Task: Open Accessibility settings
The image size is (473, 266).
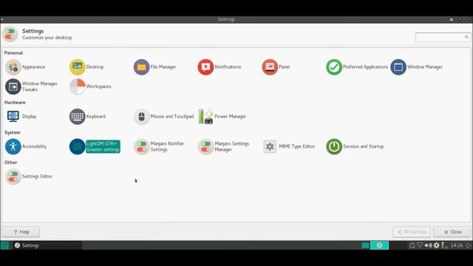Action: [26, 146]
